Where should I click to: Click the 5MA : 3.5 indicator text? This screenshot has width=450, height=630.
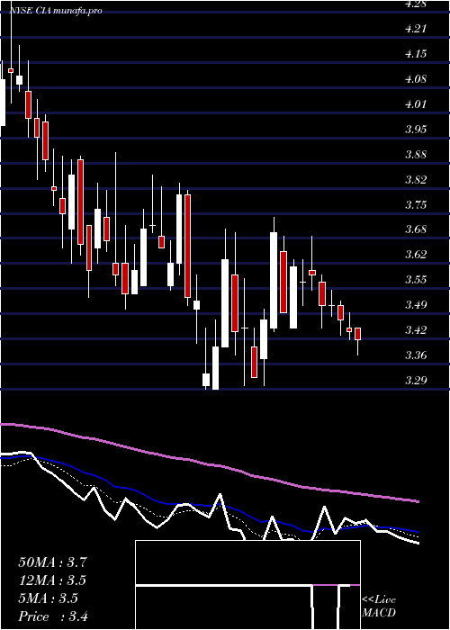pyautogui.click(x=49, y=598)
